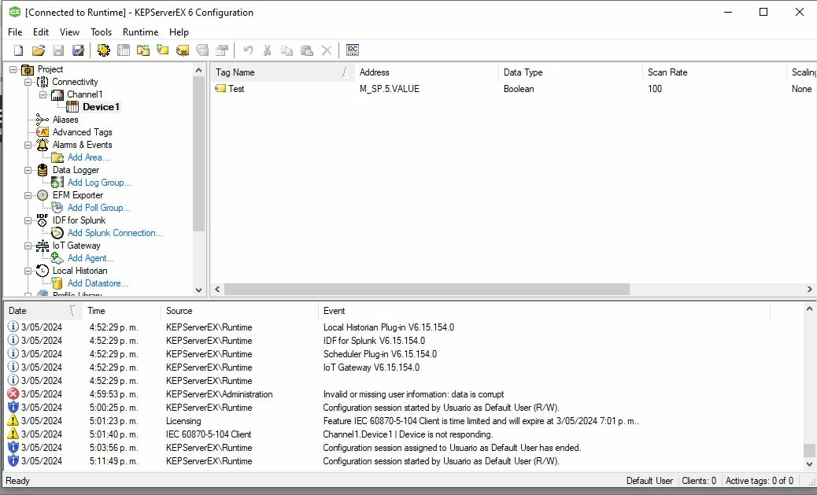Open the File menu
The width and height of the screenshot is (817, 495).
15,32
